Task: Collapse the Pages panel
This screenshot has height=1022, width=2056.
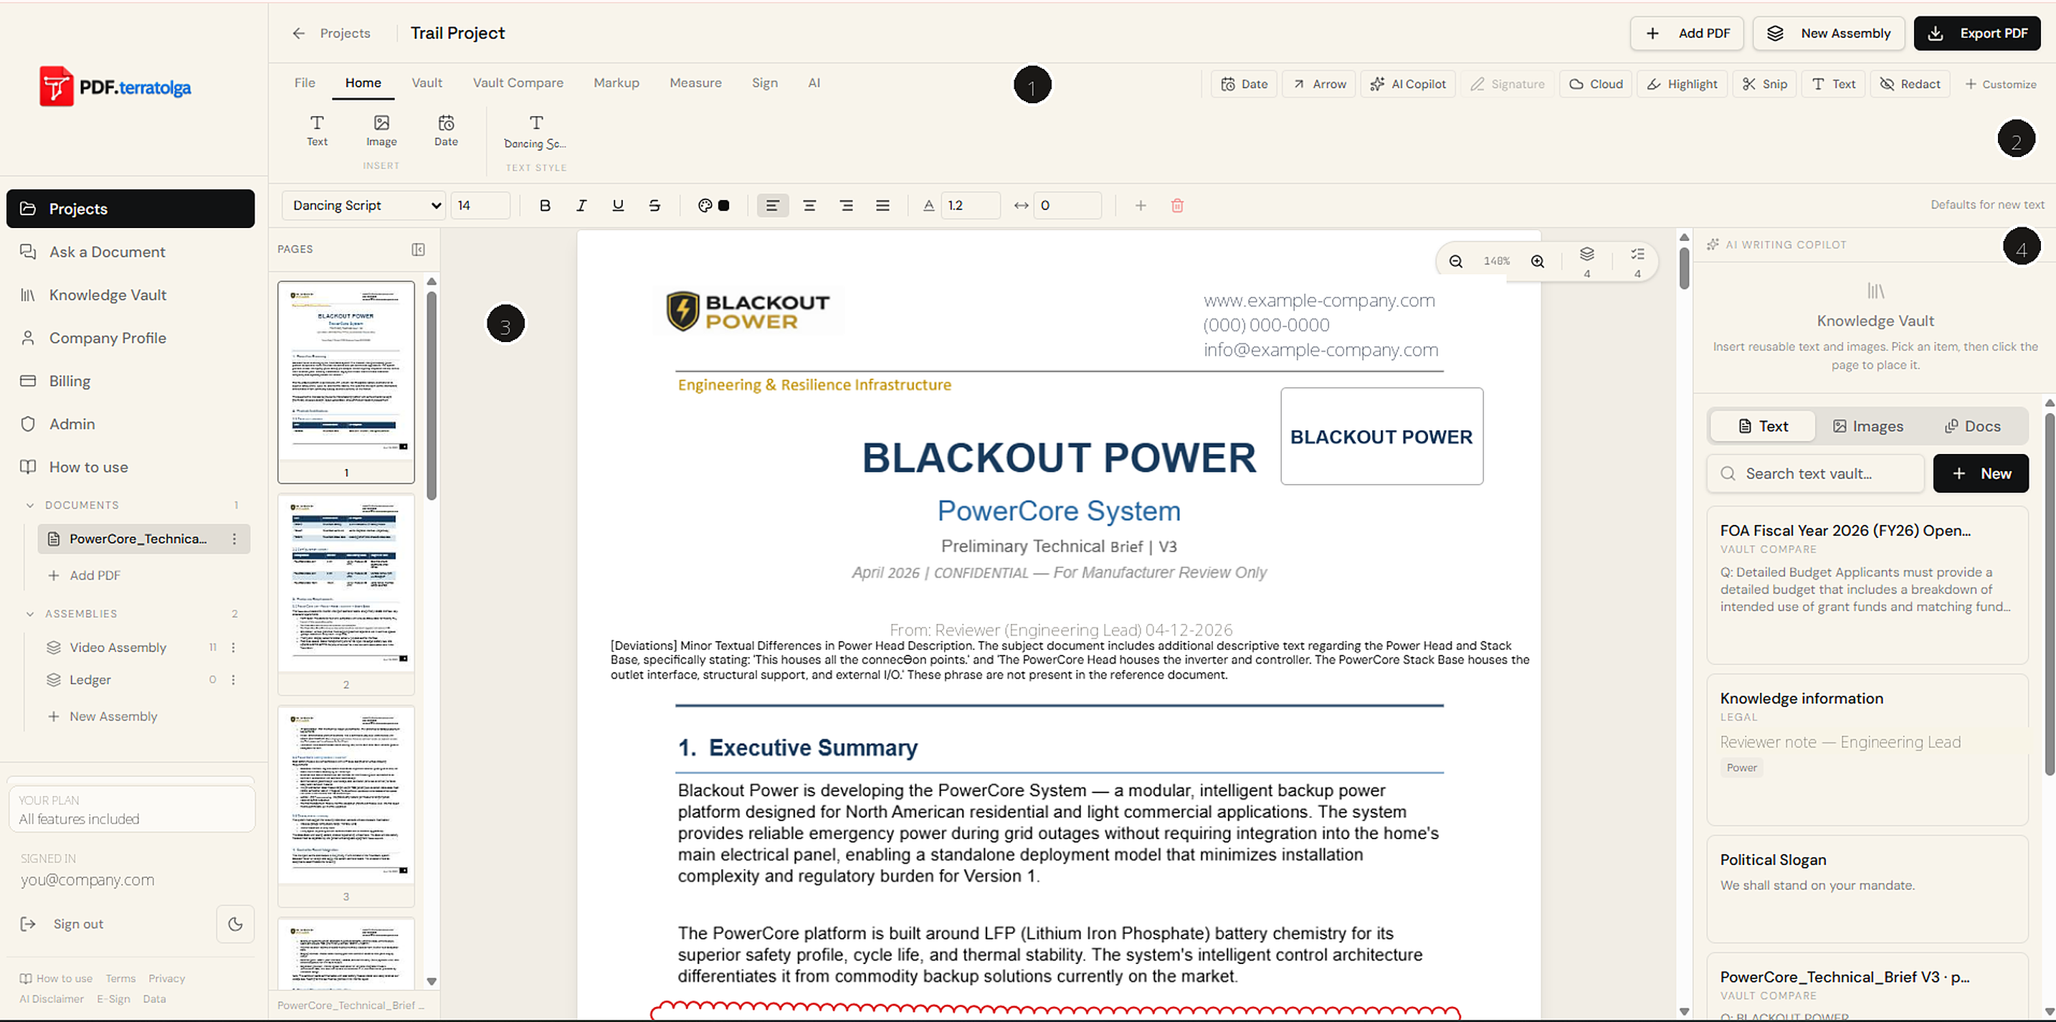Action: (x=418, y=249)
